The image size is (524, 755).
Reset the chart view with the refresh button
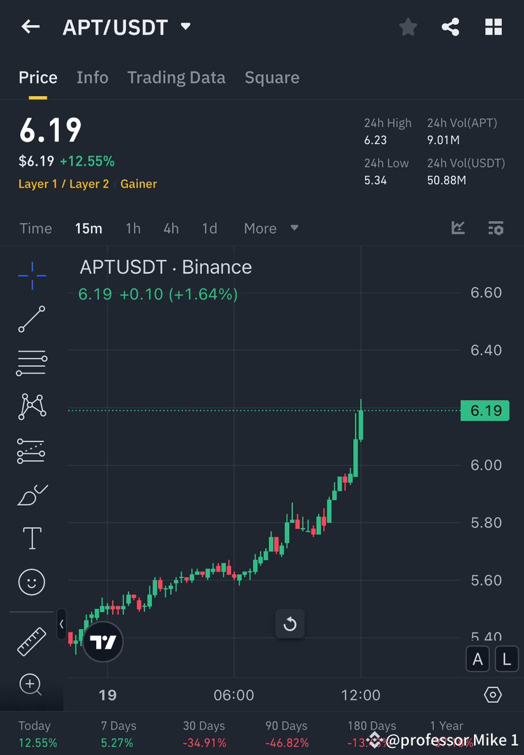click(x=290, y=623)
